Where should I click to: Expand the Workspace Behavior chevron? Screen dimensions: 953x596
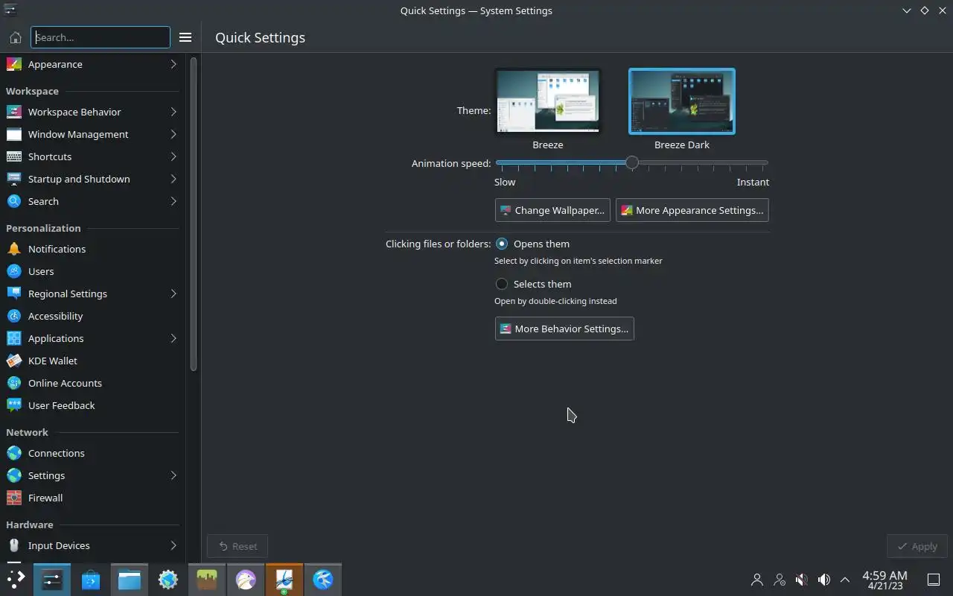point(173,112)
